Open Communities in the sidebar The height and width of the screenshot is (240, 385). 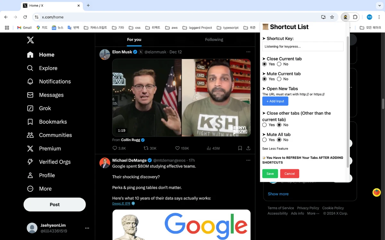(49, 135)
